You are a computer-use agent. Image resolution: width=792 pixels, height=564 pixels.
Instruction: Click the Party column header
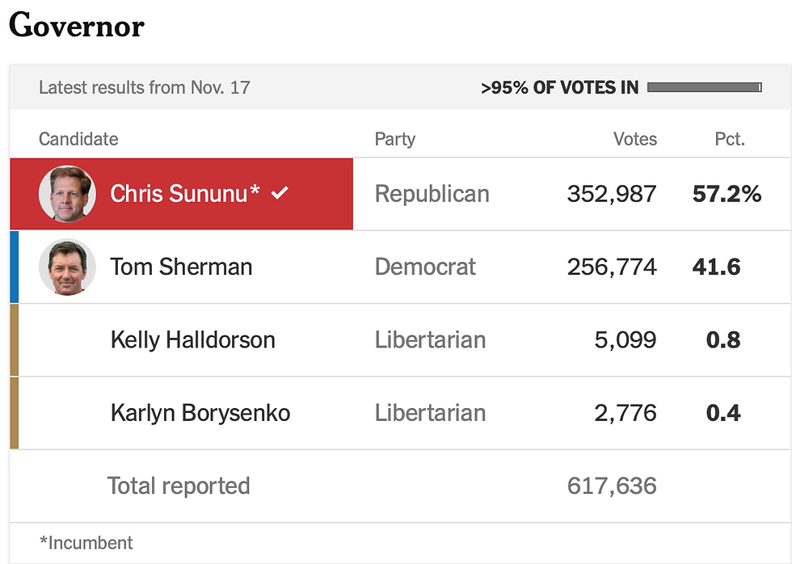tap(395, 139)
